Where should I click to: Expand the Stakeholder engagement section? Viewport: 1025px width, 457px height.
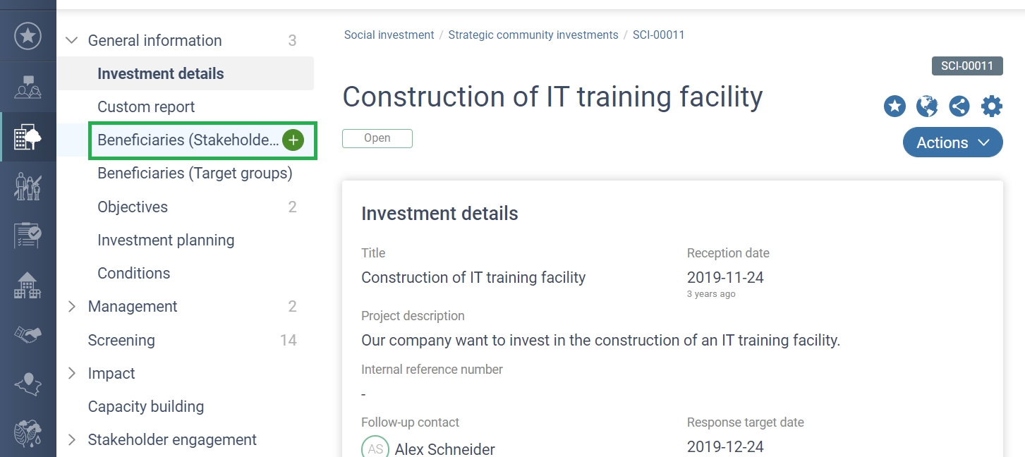[71, 439]
